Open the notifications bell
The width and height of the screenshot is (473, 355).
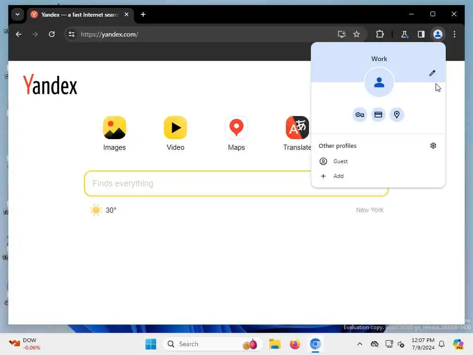coord(442,344)
